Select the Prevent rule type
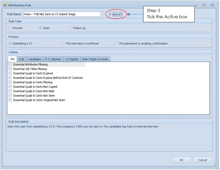This screenshot has height=170, width=220. [x=10, y=28]
